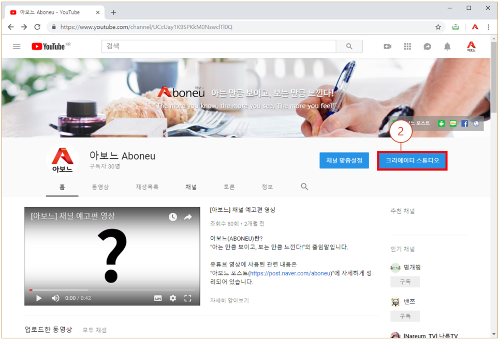The image size is (500, 340).
Task: Click the green extension icon in toolbar
Action: pos(455,27)
